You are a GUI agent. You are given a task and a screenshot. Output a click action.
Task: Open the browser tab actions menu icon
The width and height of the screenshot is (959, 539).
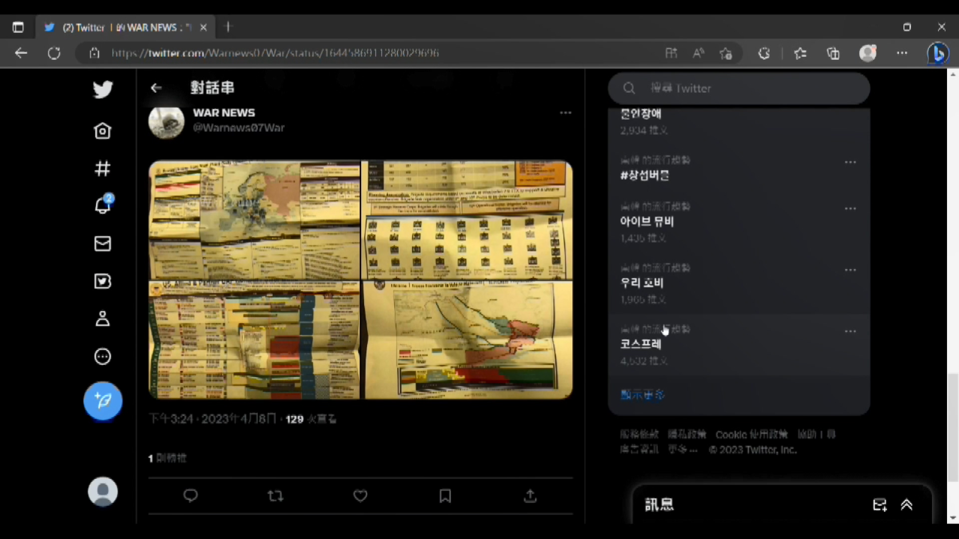coord(18,27)
